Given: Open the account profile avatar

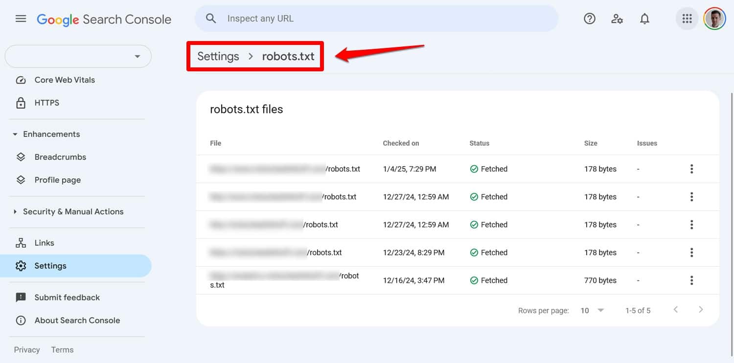Looking at the screenshot, I should point(714,19).
